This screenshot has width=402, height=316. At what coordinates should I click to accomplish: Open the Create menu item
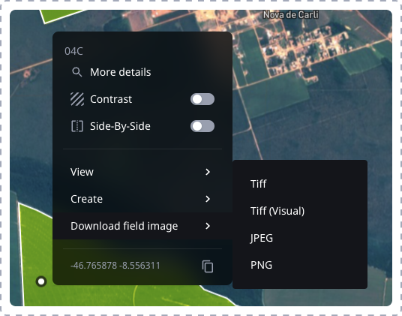click(142, 199)
